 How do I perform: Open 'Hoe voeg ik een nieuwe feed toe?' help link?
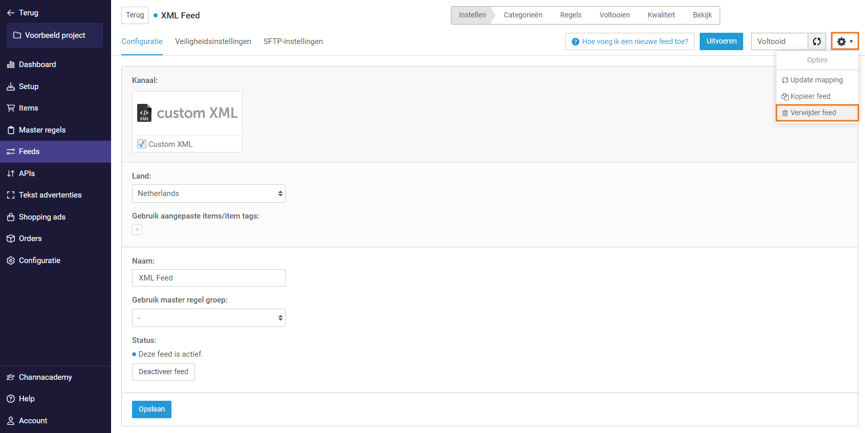click(x=630, y=41)
